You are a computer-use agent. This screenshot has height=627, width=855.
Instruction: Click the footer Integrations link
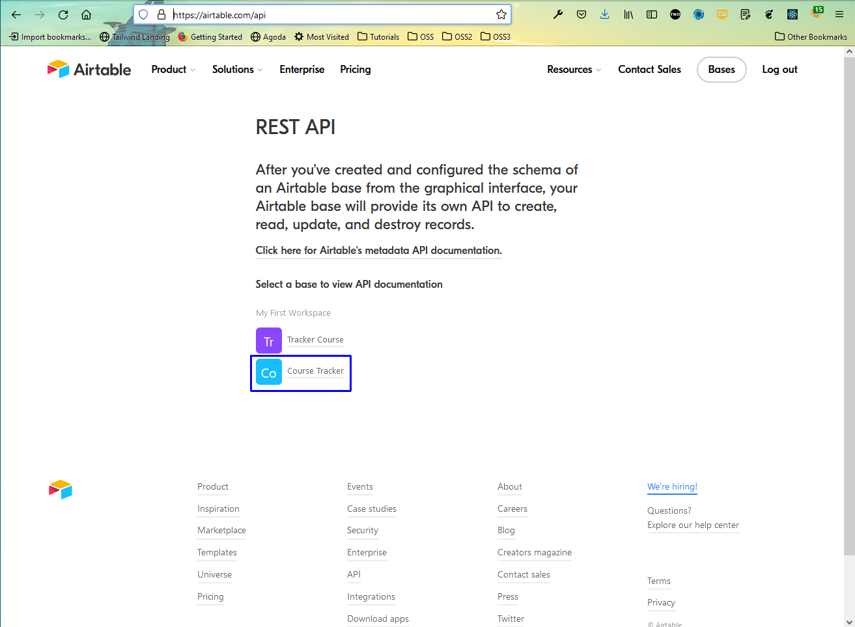point(371,596)
